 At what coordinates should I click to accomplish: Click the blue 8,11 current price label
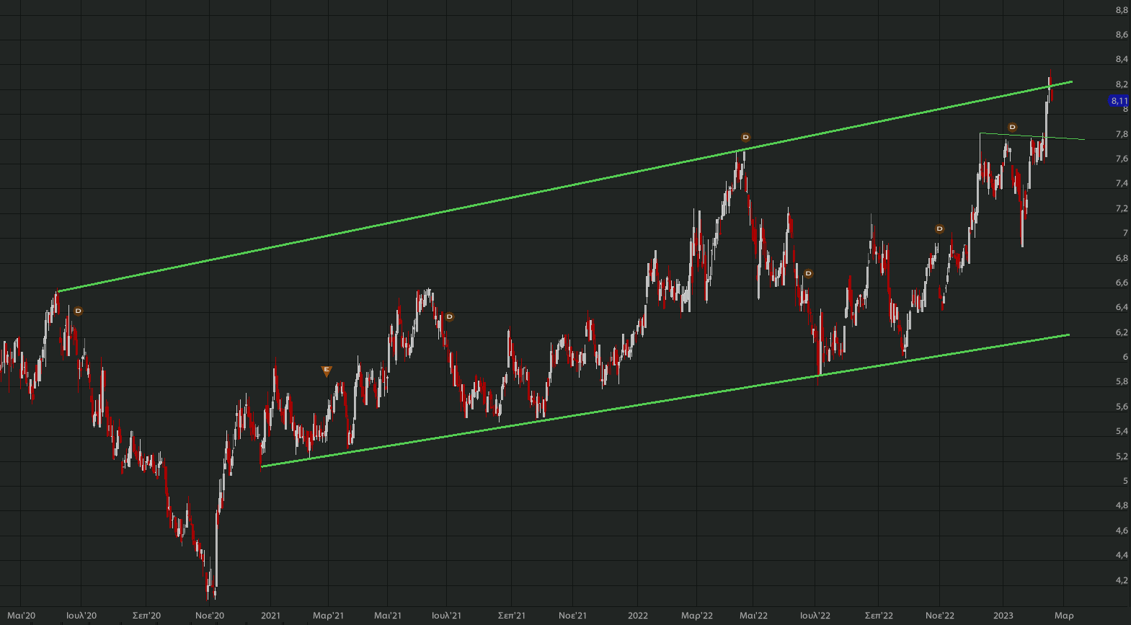[x=1119, y=101]
